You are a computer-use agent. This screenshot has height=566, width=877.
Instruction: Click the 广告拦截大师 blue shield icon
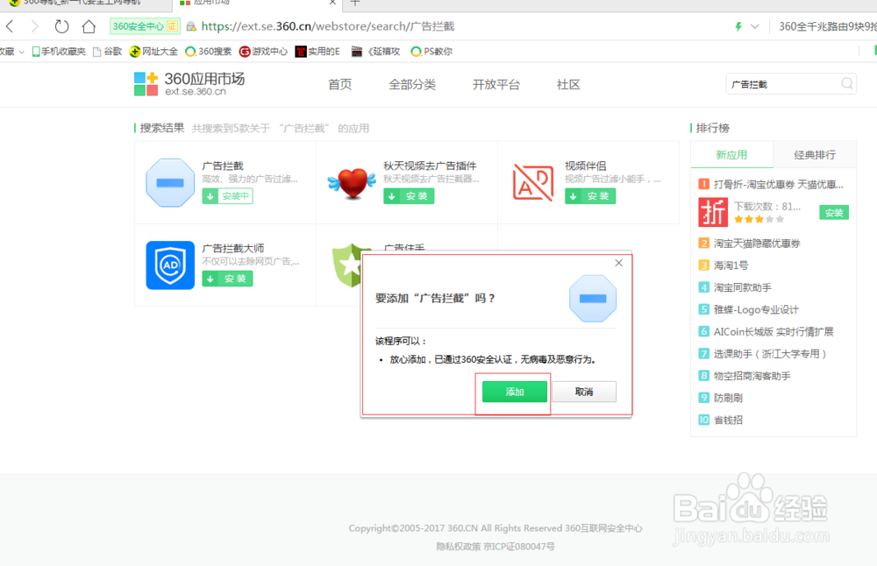pos(170,265)
